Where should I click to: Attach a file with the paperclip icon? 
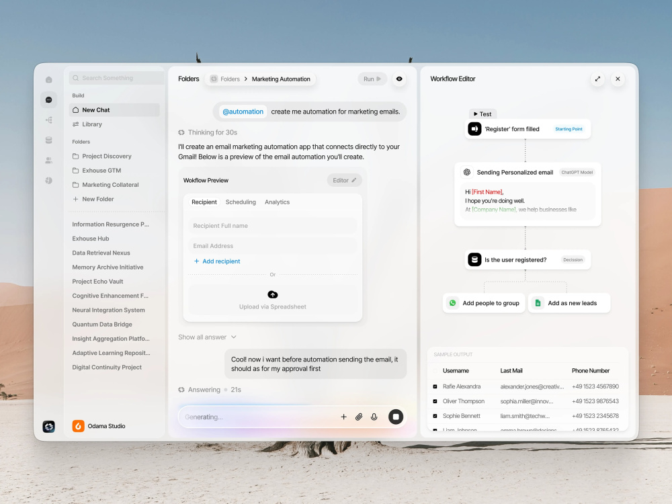(359, 417)
